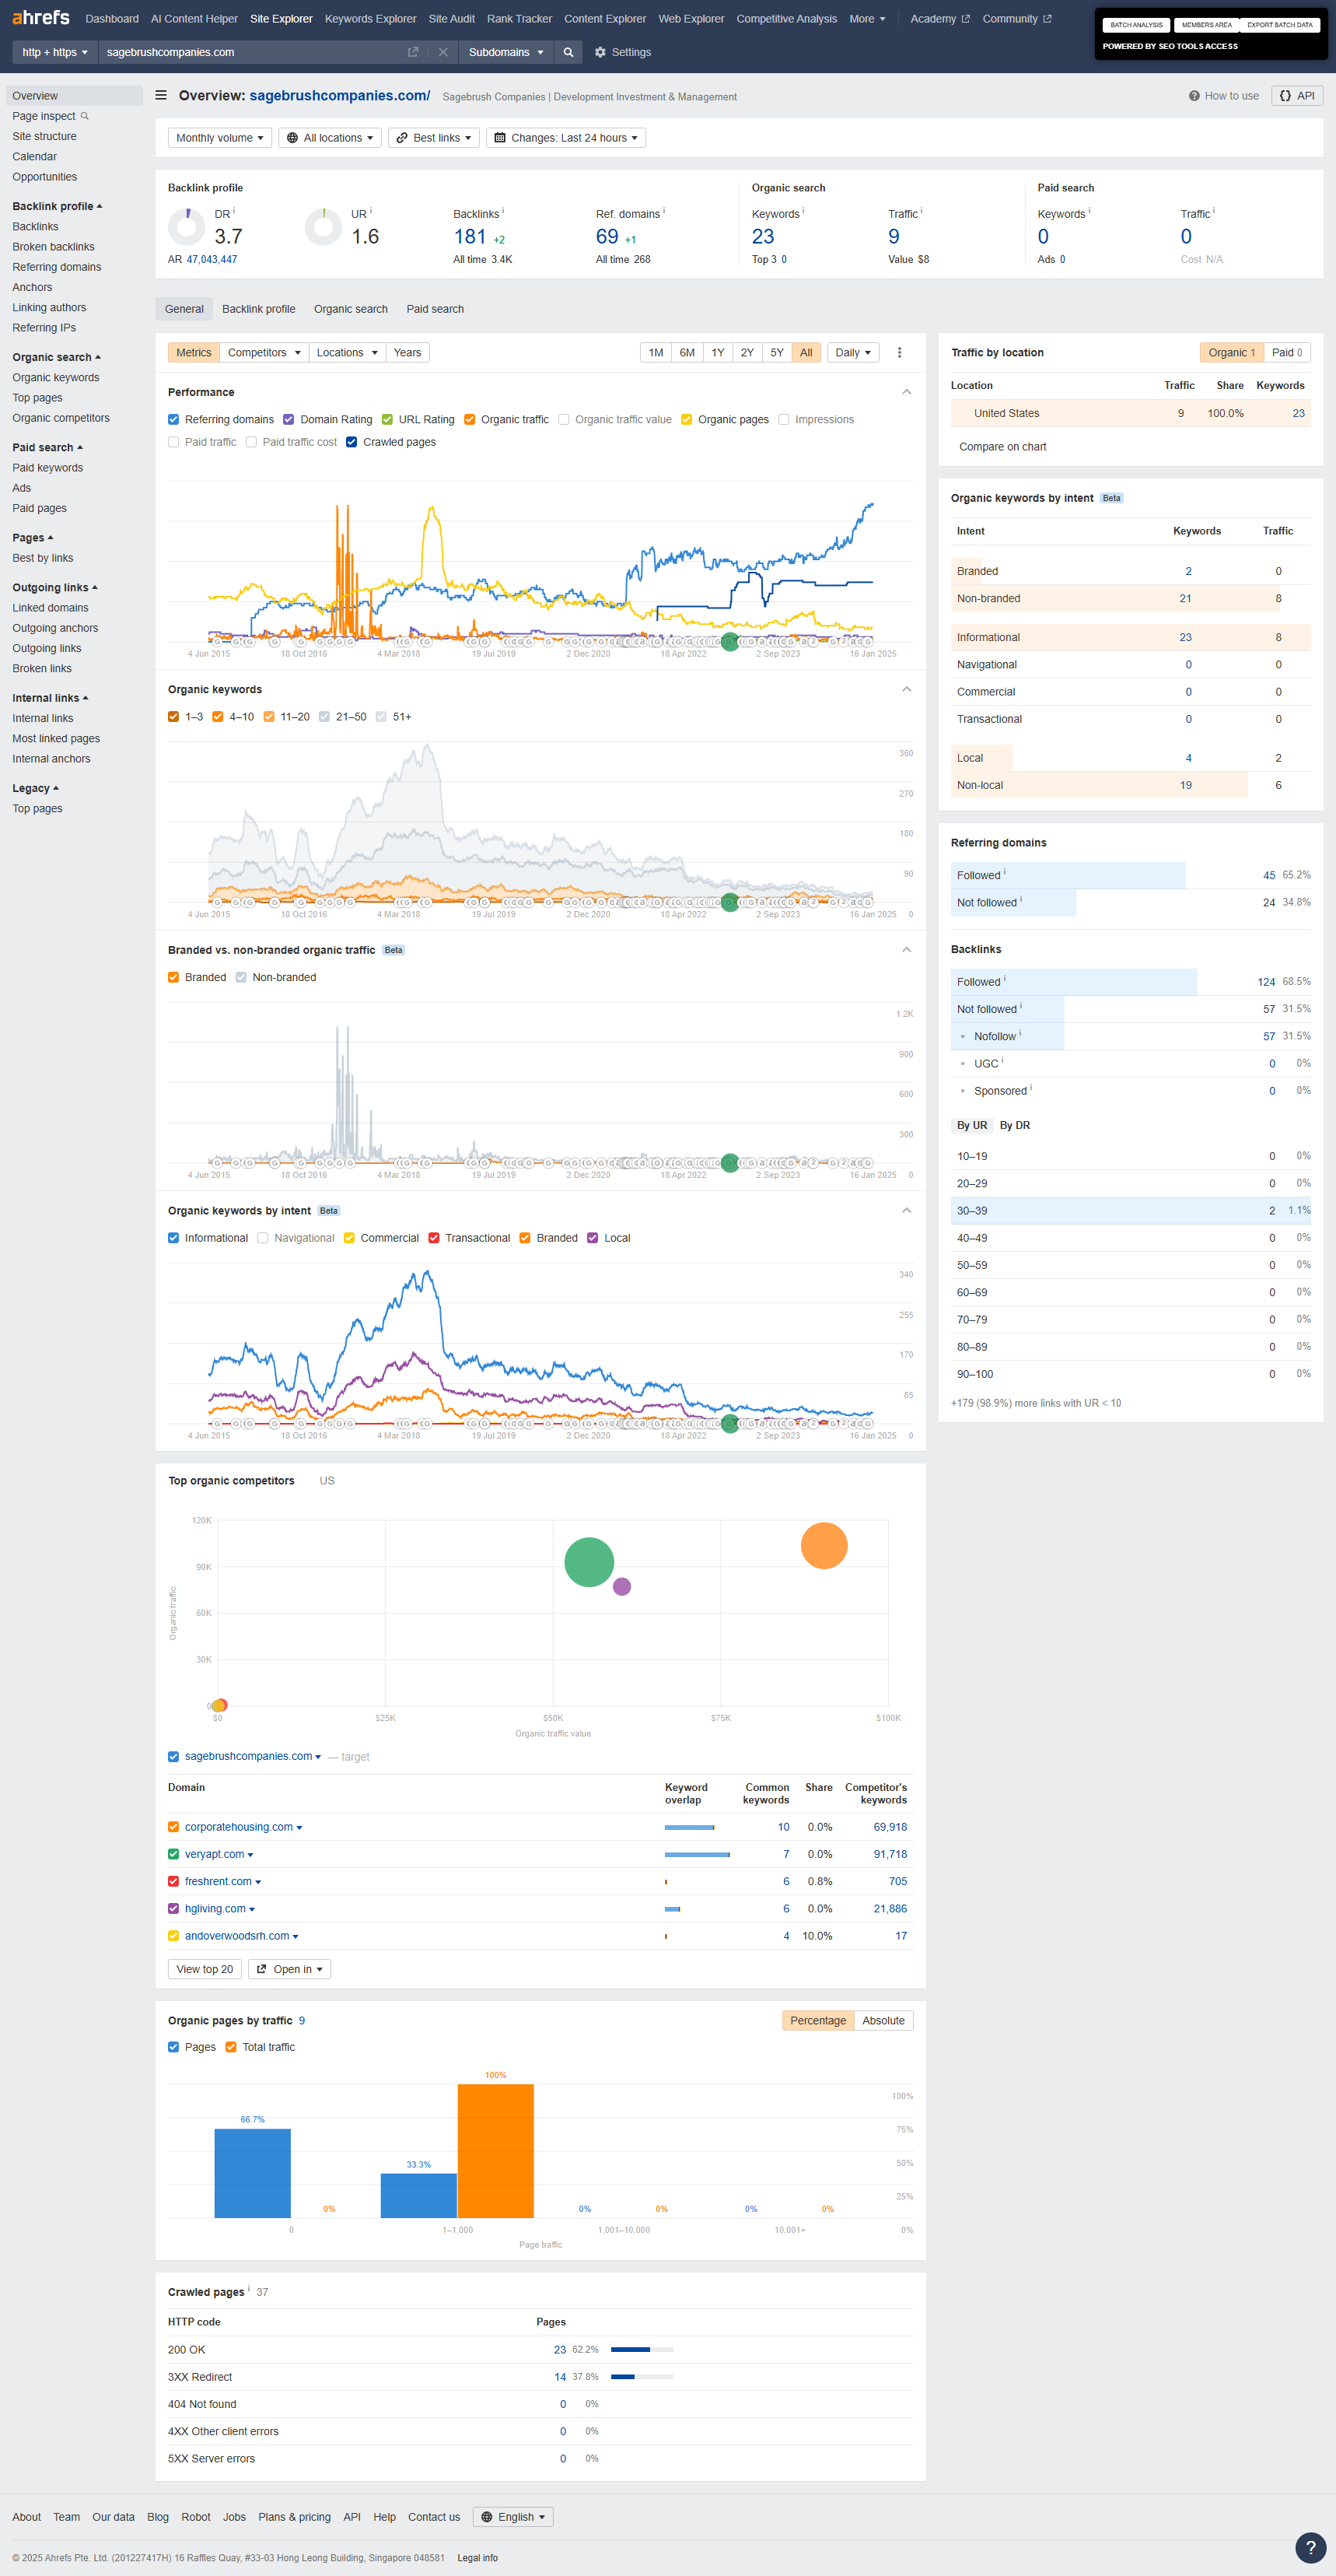
Task: Expand the Subdomains mode dropdown
Action: (505, 52)
